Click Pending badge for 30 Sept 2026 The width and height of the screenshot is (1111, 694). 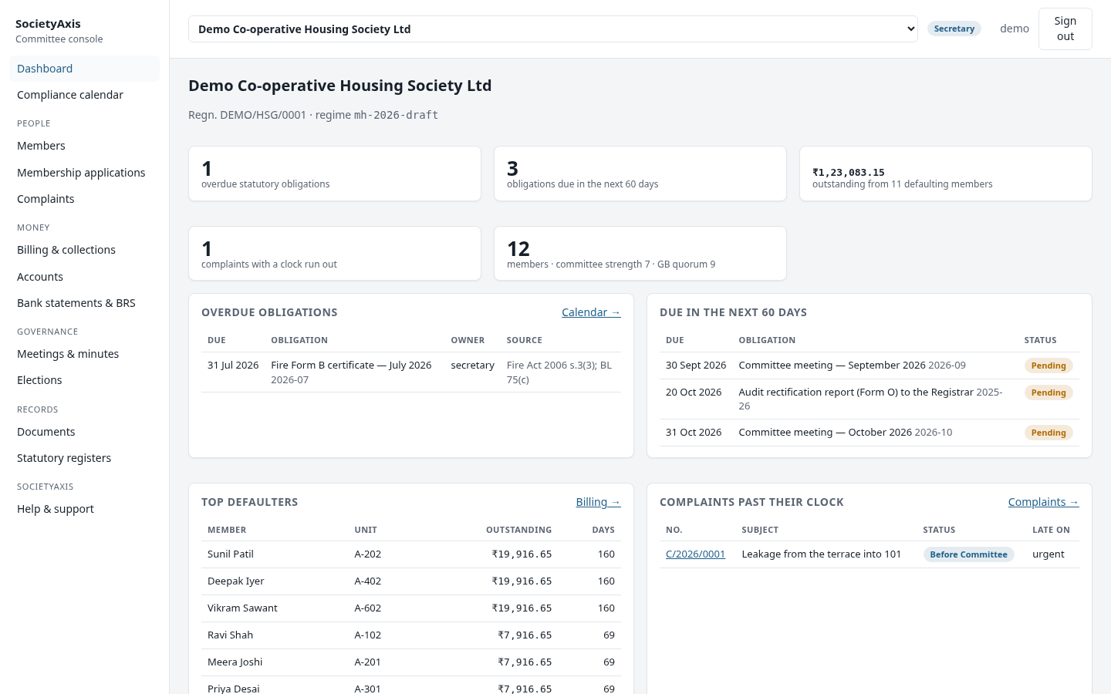1049,366
